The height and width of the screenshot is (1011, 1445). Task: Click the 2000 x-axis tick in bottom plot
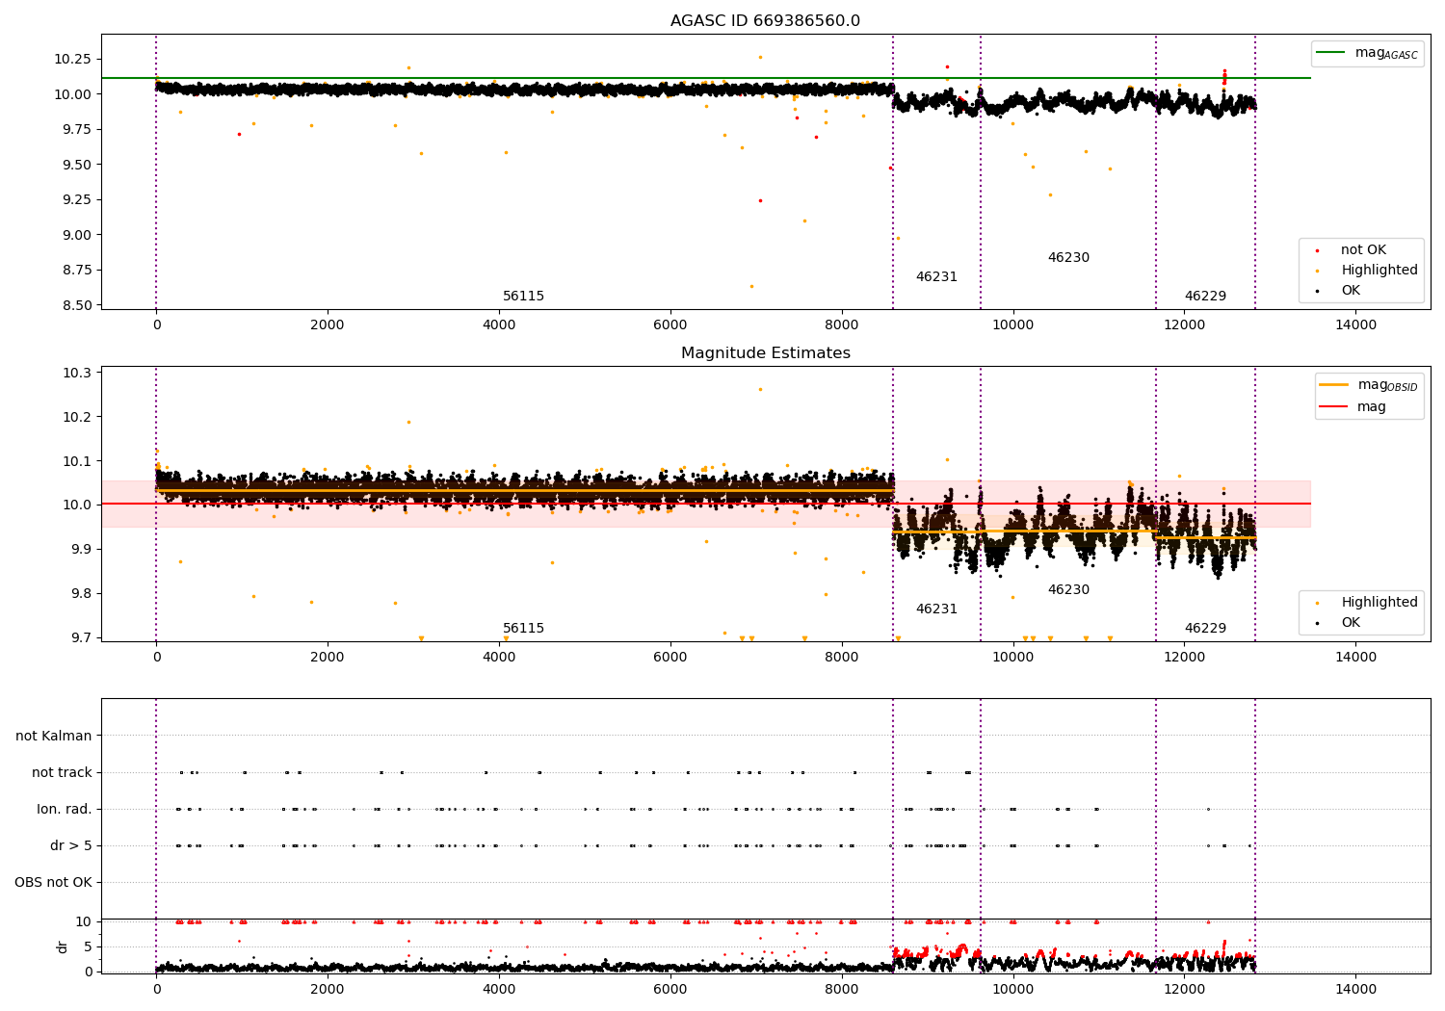pos(328,990)
